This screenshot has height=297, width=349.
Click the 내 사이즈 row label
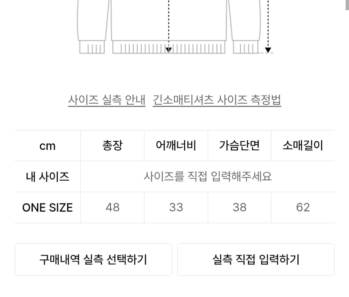(x=48, y=176)
